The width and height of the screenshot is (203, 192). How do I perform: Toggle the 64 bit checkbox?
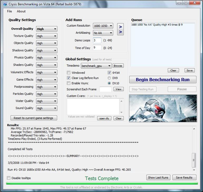click(x=109, y=72)
